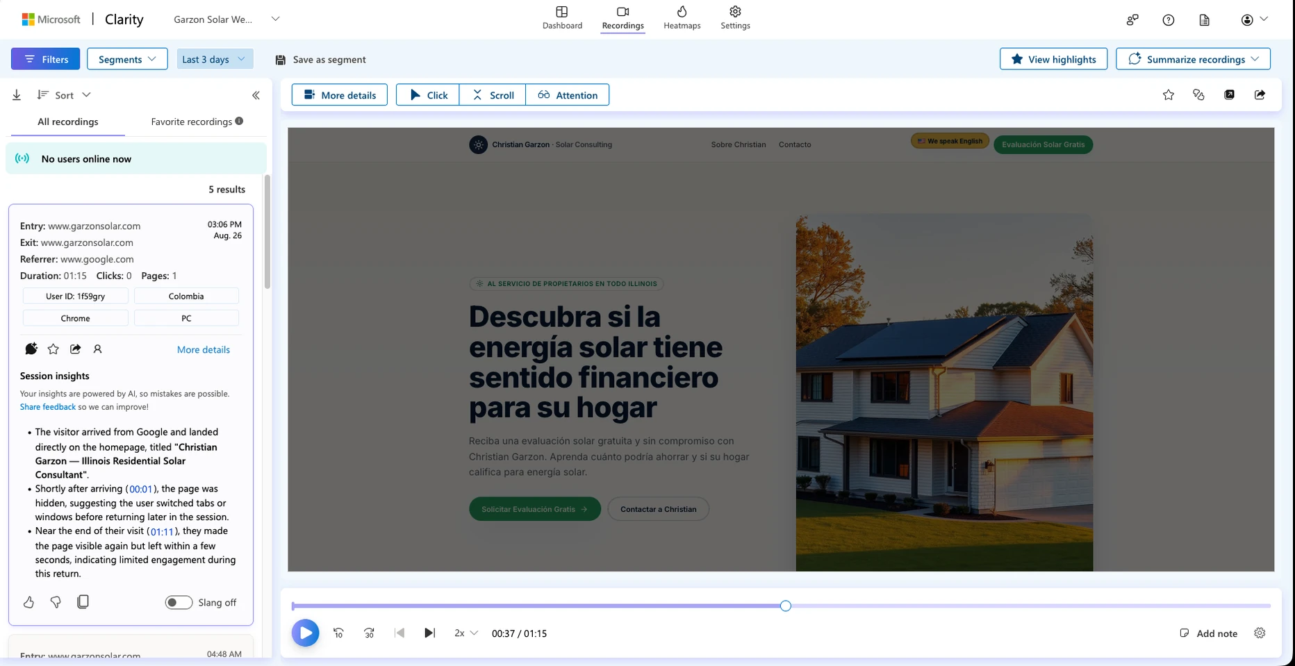Give thumbs up to session insights

[x=28, y=602]
